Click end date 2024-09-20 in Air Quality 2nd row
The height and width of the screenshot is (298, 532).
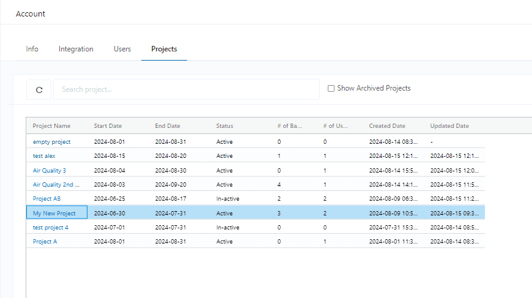point(171,185)
